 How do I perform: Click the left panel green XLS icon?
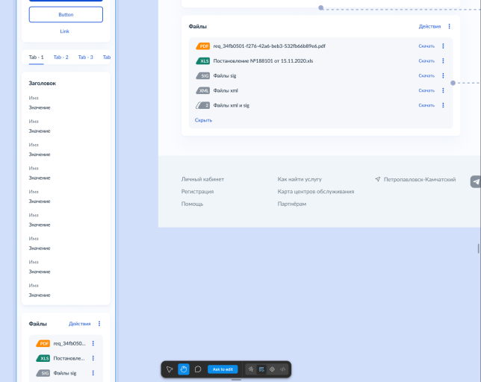43,358
